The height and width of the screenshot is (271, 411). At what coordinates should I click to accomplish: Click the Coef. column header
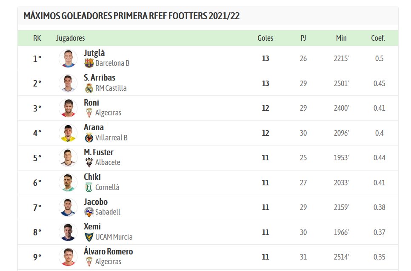[x=378, y=38]
